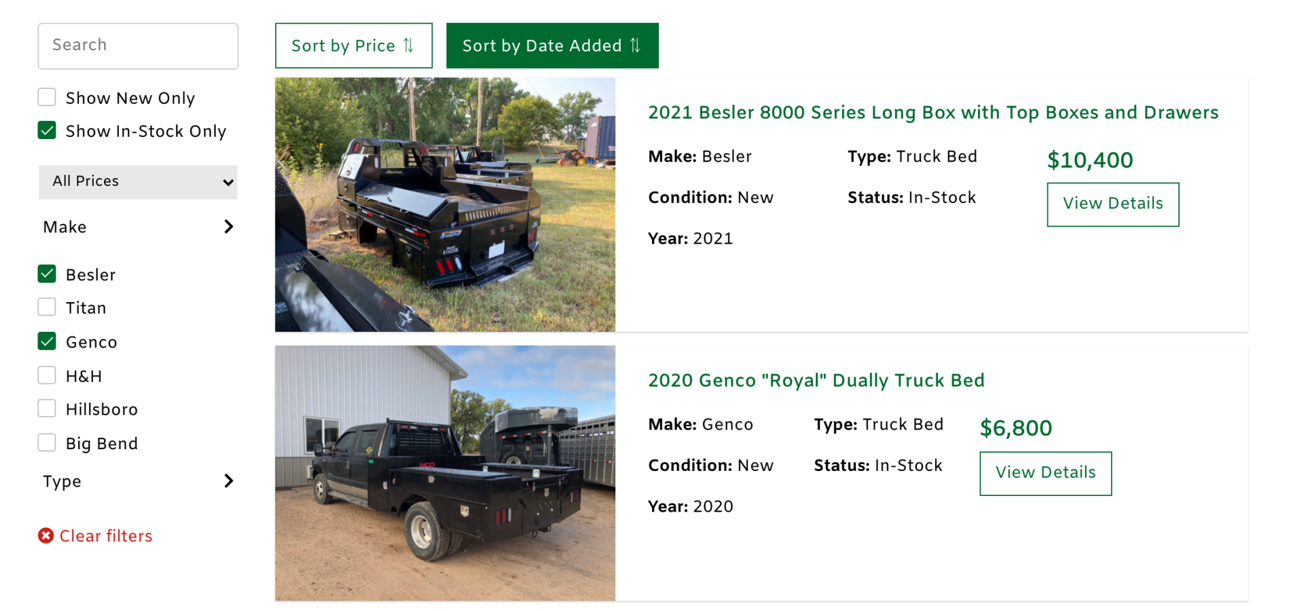Expand the Type filter chevron
The image size is (1304, 610).
tap(229, 481)
